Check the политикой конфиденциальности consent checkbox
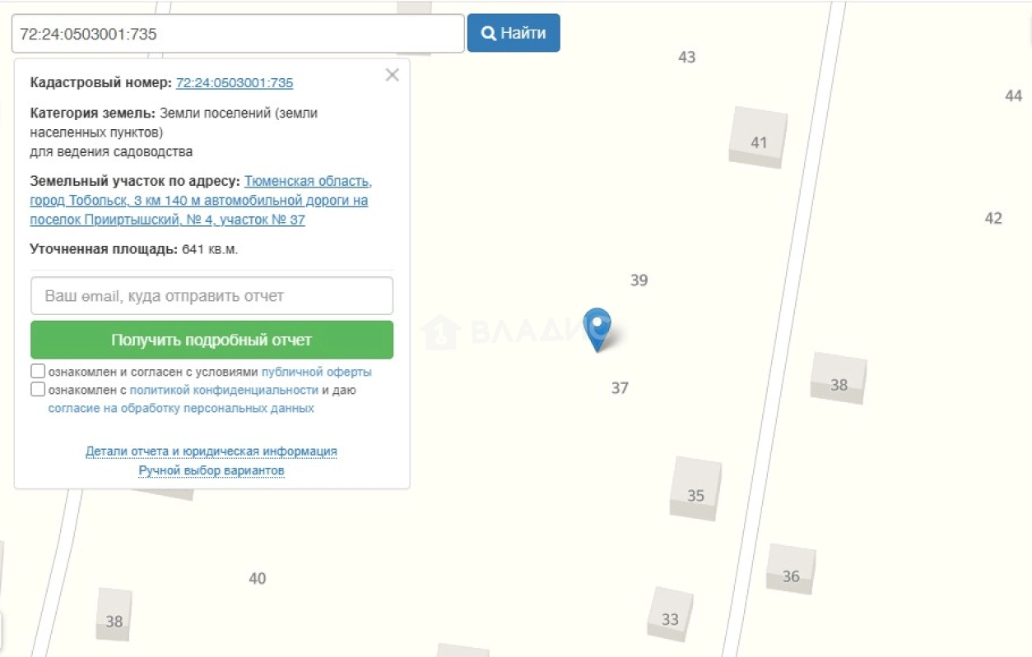The image size is (1032, 657). (38, 390)
